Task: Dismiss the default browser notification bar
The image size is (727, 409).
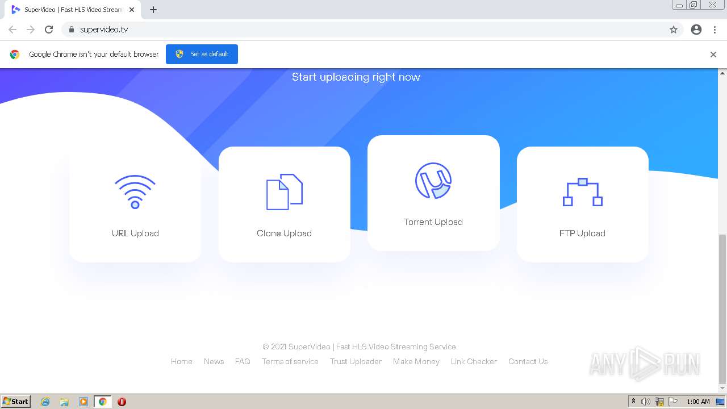Action: pyautogui.click(x=713, y=55)
